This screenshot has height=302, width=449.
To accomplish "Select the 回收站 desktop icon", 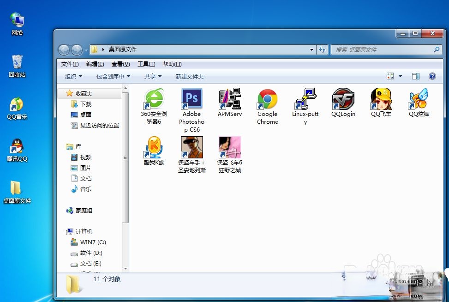I will coord(17,66).
